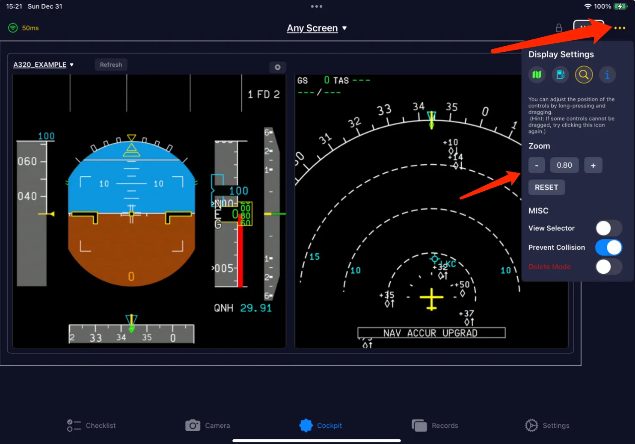Select the fuel pump icon in Display Settings
Screen dimensions: 635x444
tap(560, 75)
